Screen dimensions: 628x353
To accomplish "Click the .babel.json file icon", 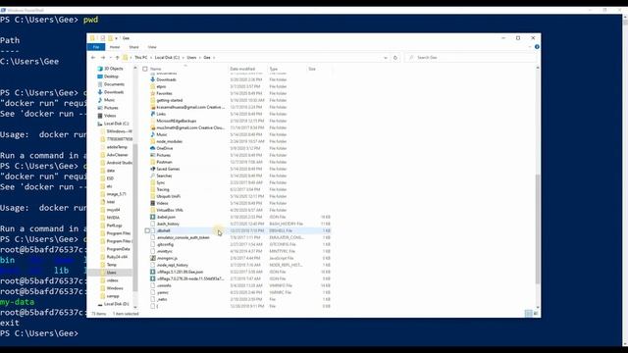I will [153, 217].
